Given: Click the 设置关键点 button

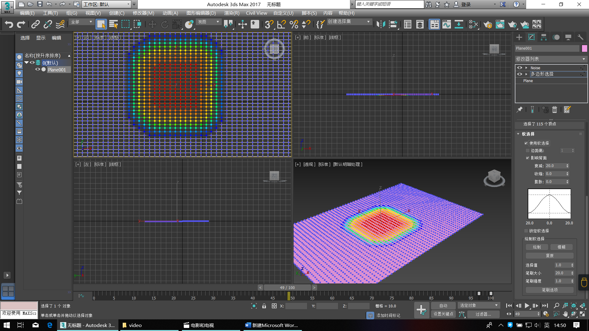Looking at the screenshot, I should point(443,314).
